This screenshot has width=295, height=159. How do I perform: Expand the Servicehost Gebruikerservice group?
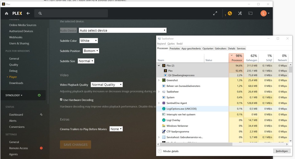[x=159, y=137]
